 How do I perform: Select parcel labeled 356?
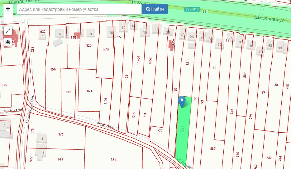coord(53,69)
